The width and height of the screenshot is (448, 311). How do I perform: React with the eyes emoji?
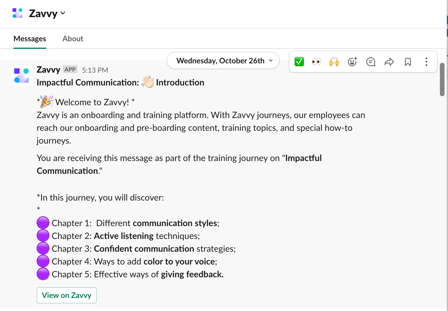click(x=316, y=62)
